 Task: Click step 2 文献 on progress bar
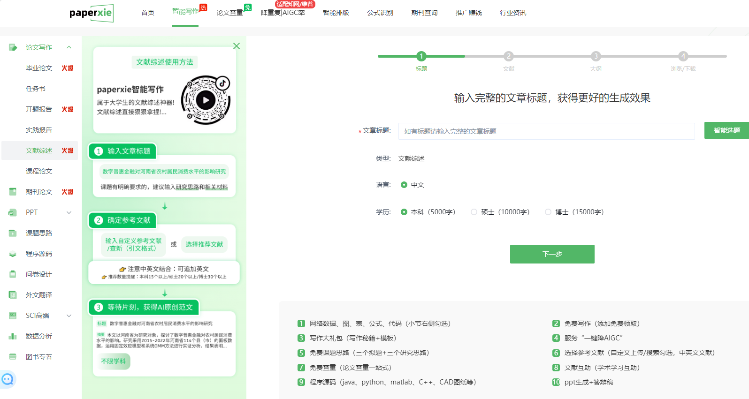tap(508, 56)
